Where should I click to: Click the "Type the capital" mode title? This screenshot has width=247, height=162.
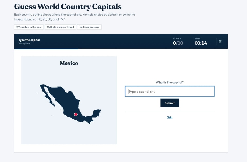tap(29, 40)
